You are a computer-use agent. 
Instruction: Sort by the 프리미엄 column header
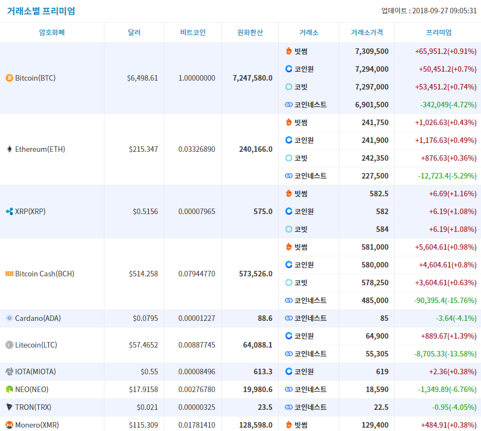[439, 33]
